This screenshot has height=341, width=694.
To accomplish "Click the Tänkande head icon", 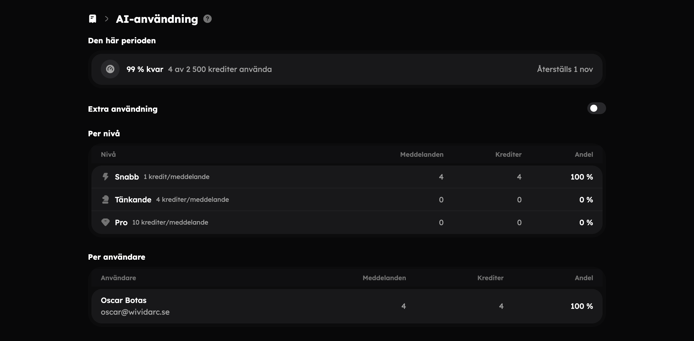I will [106, 199].
